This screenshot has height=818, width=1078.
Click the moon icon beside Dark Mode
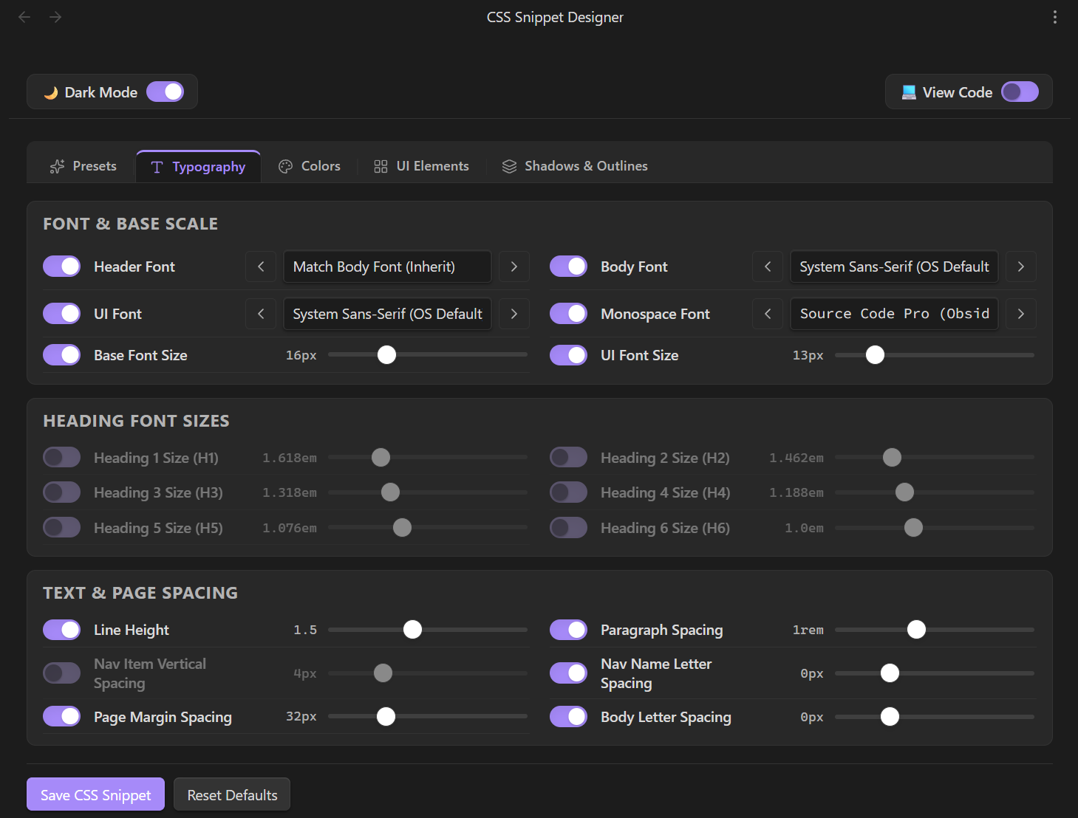tap(51, 92)
